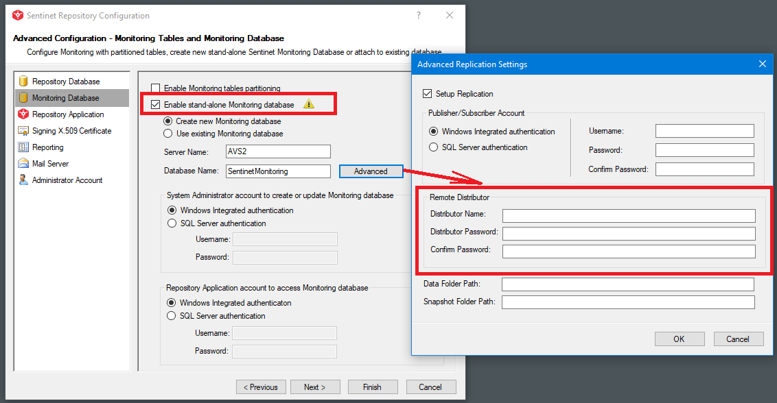Open the Advanced replication settings button
This screenshot has height=403, width=777.
coord(371,171)
